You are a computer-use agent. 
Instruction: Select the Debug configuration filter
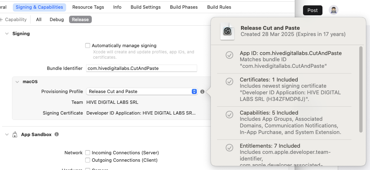click(57, 19)
